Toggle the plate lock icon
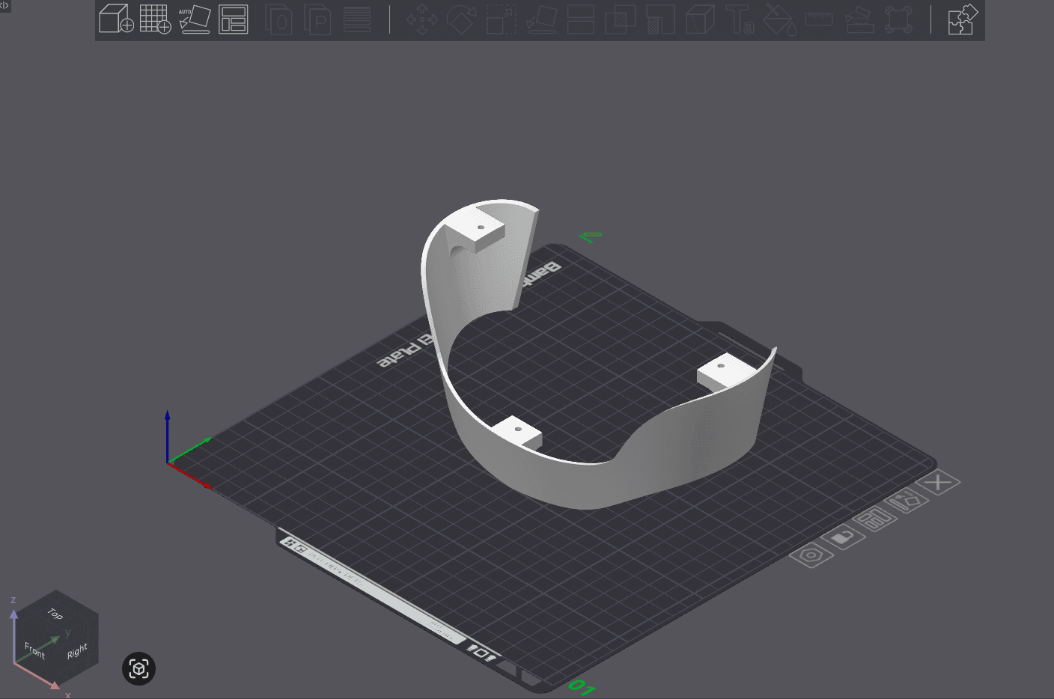Image resolution: width=1054 pixels, height=699 pixels. coord(842,537)
